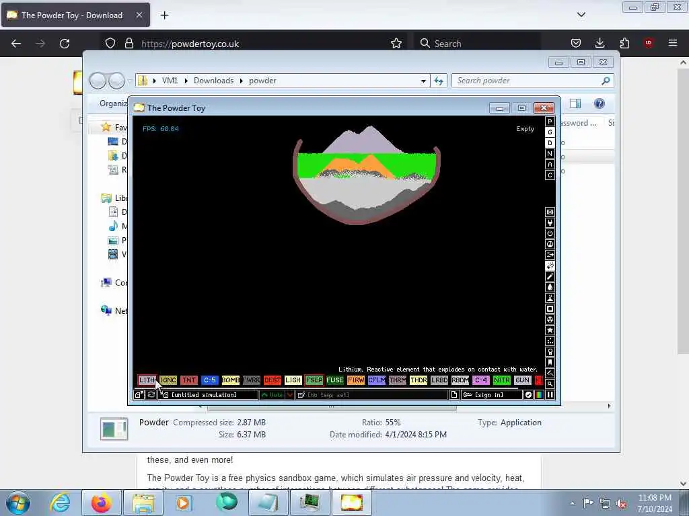Open the Special category star icon
This screenshot has width=689, height=516.
tap(550, 331)
